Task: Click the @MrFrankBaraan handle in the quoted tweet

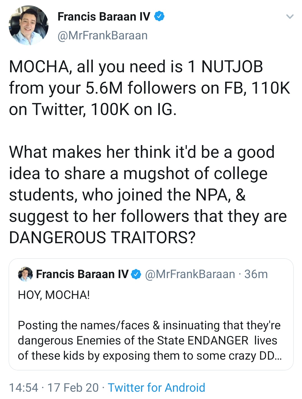Action: [x=190, y=274]
